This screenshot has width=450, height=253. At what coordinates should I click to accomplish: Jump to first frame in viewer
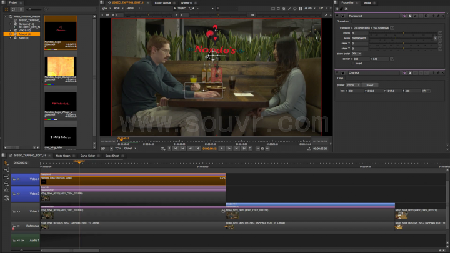(x=175, y=149)
